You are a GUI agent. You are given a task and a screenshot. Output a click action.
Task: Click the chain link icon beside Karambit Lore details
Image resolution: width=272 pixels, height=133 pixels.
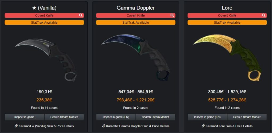coord(203,126)
